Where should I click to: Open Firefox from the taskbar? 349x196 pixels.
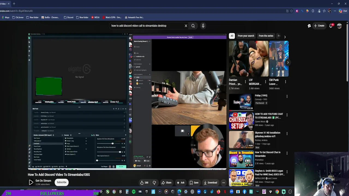click(x=218, y=192)
